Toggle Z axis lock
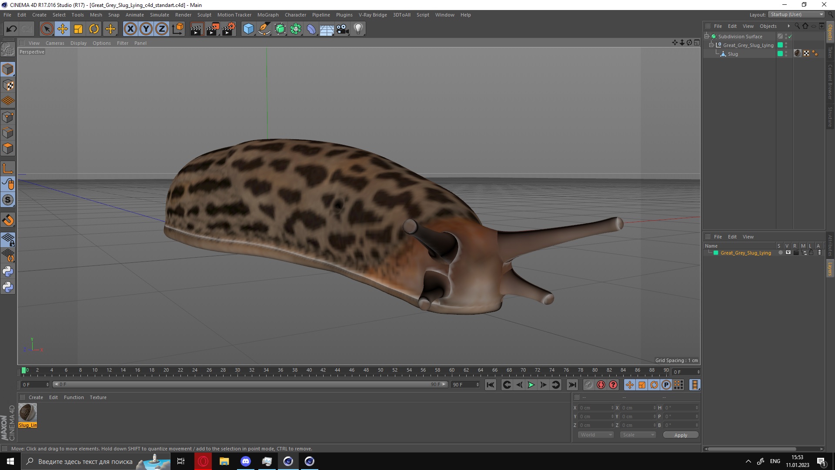Screen dimensions: 835x470 coord(162,29)
